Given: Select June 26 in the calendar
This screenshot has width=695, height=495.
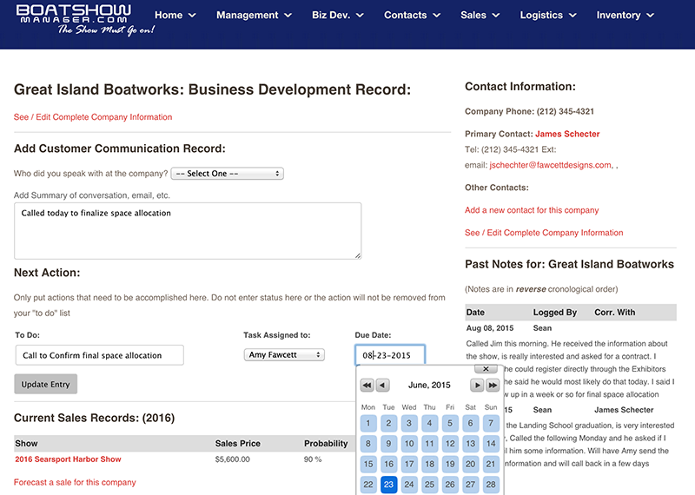Looking at the screenshot, I should pyautogui.click(x=450, y=485).
